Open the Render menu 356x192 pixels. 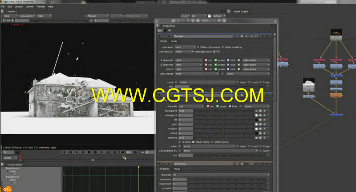[41, 7]
